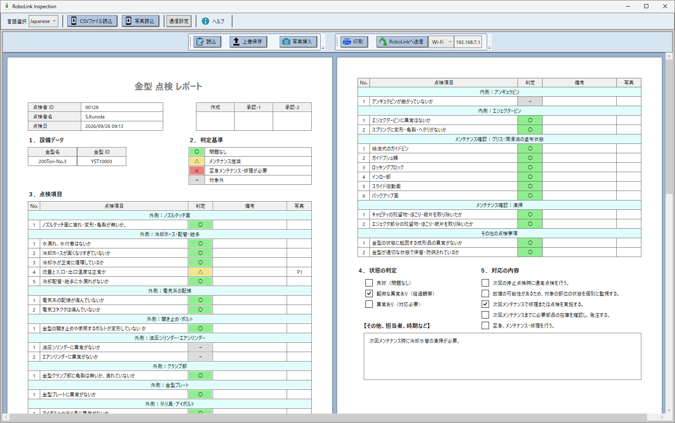Viewport: 675px width, 423px height.
Task: Click the YST10003 mold ID cell
Action: pos(102,161)
